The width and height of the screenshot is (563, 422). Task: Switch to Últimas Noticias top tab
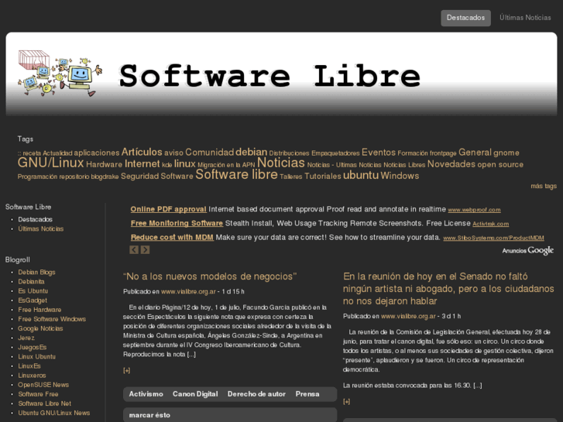[x=525, y=18]
